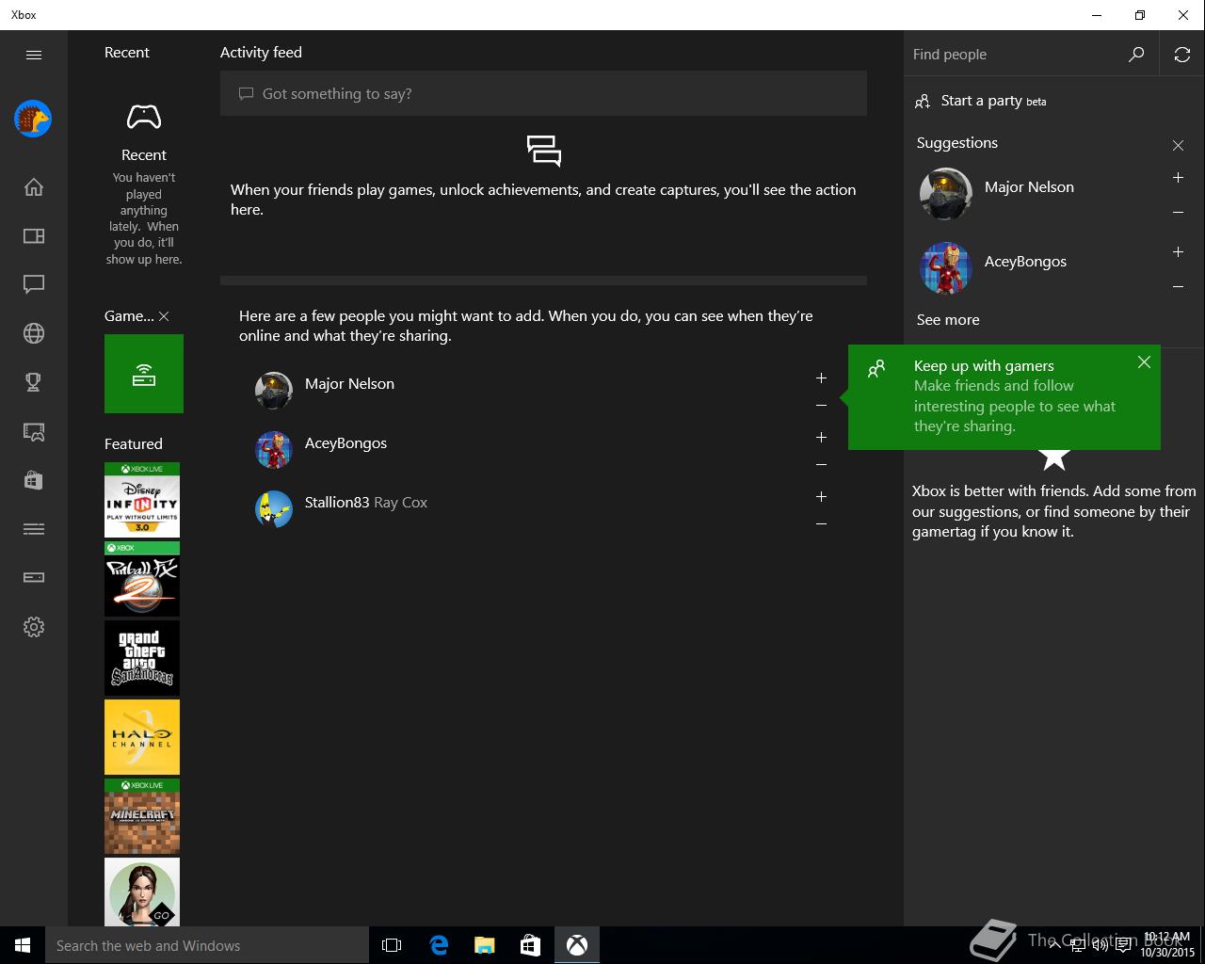Dismiss the Game streaming tip with X
The height and width of the screenshot is (964, 1205).
tap(164, 316)
